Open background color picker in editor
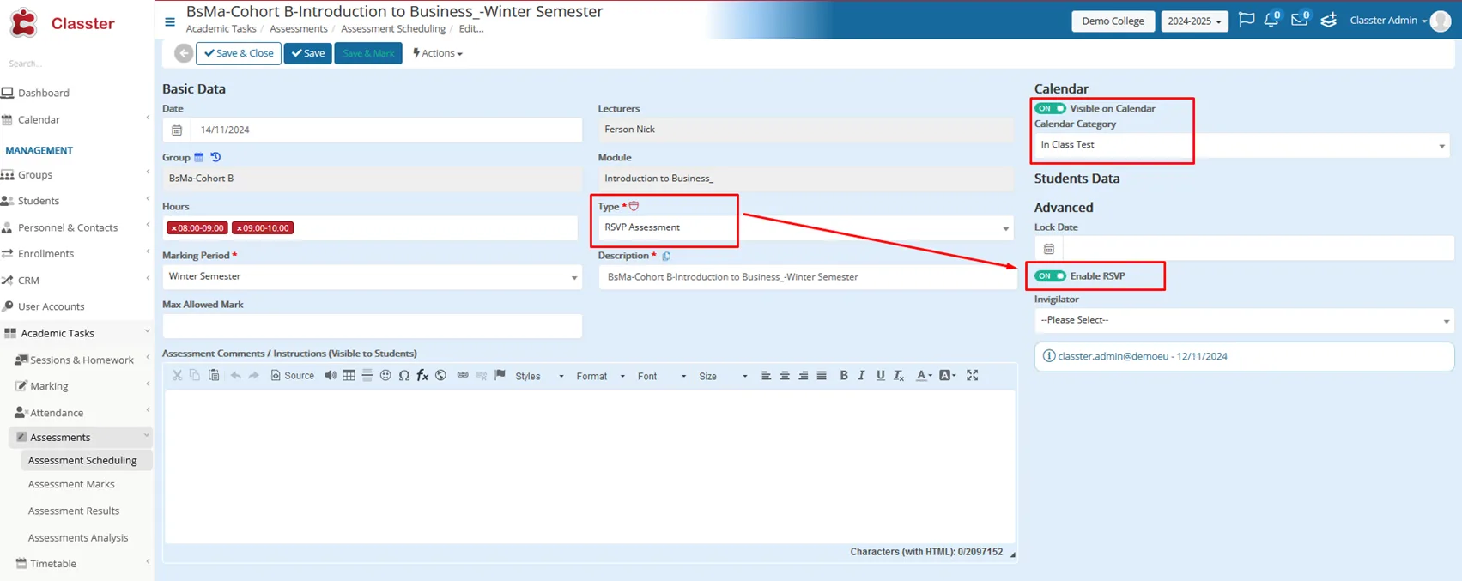 pos(948,375)
